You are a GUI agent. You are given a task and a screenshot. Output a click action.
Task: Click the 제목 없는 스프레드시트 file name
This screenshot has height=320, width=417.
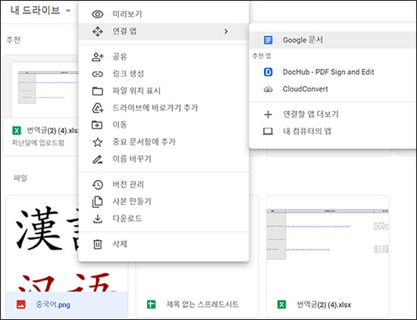[202, 304]
